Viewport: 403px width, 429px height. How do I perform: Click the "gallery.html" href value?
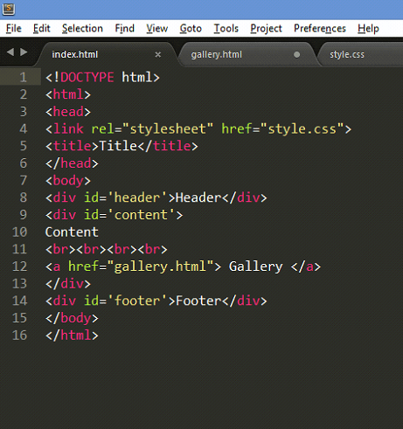160,266
